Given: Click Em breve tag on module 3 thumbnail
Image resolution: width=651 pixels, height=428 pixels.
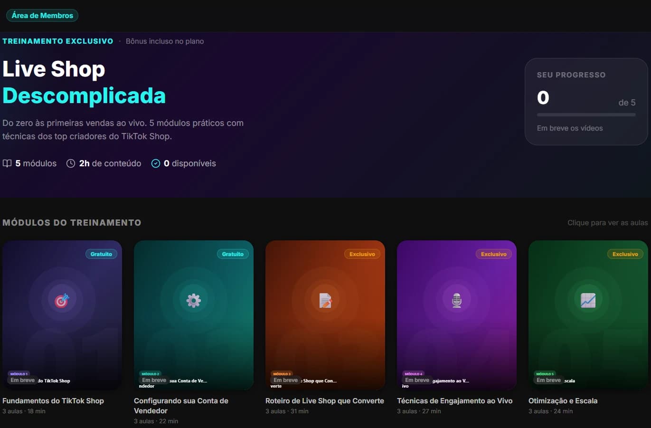Looking at the screenshot, I should point(286,380).
